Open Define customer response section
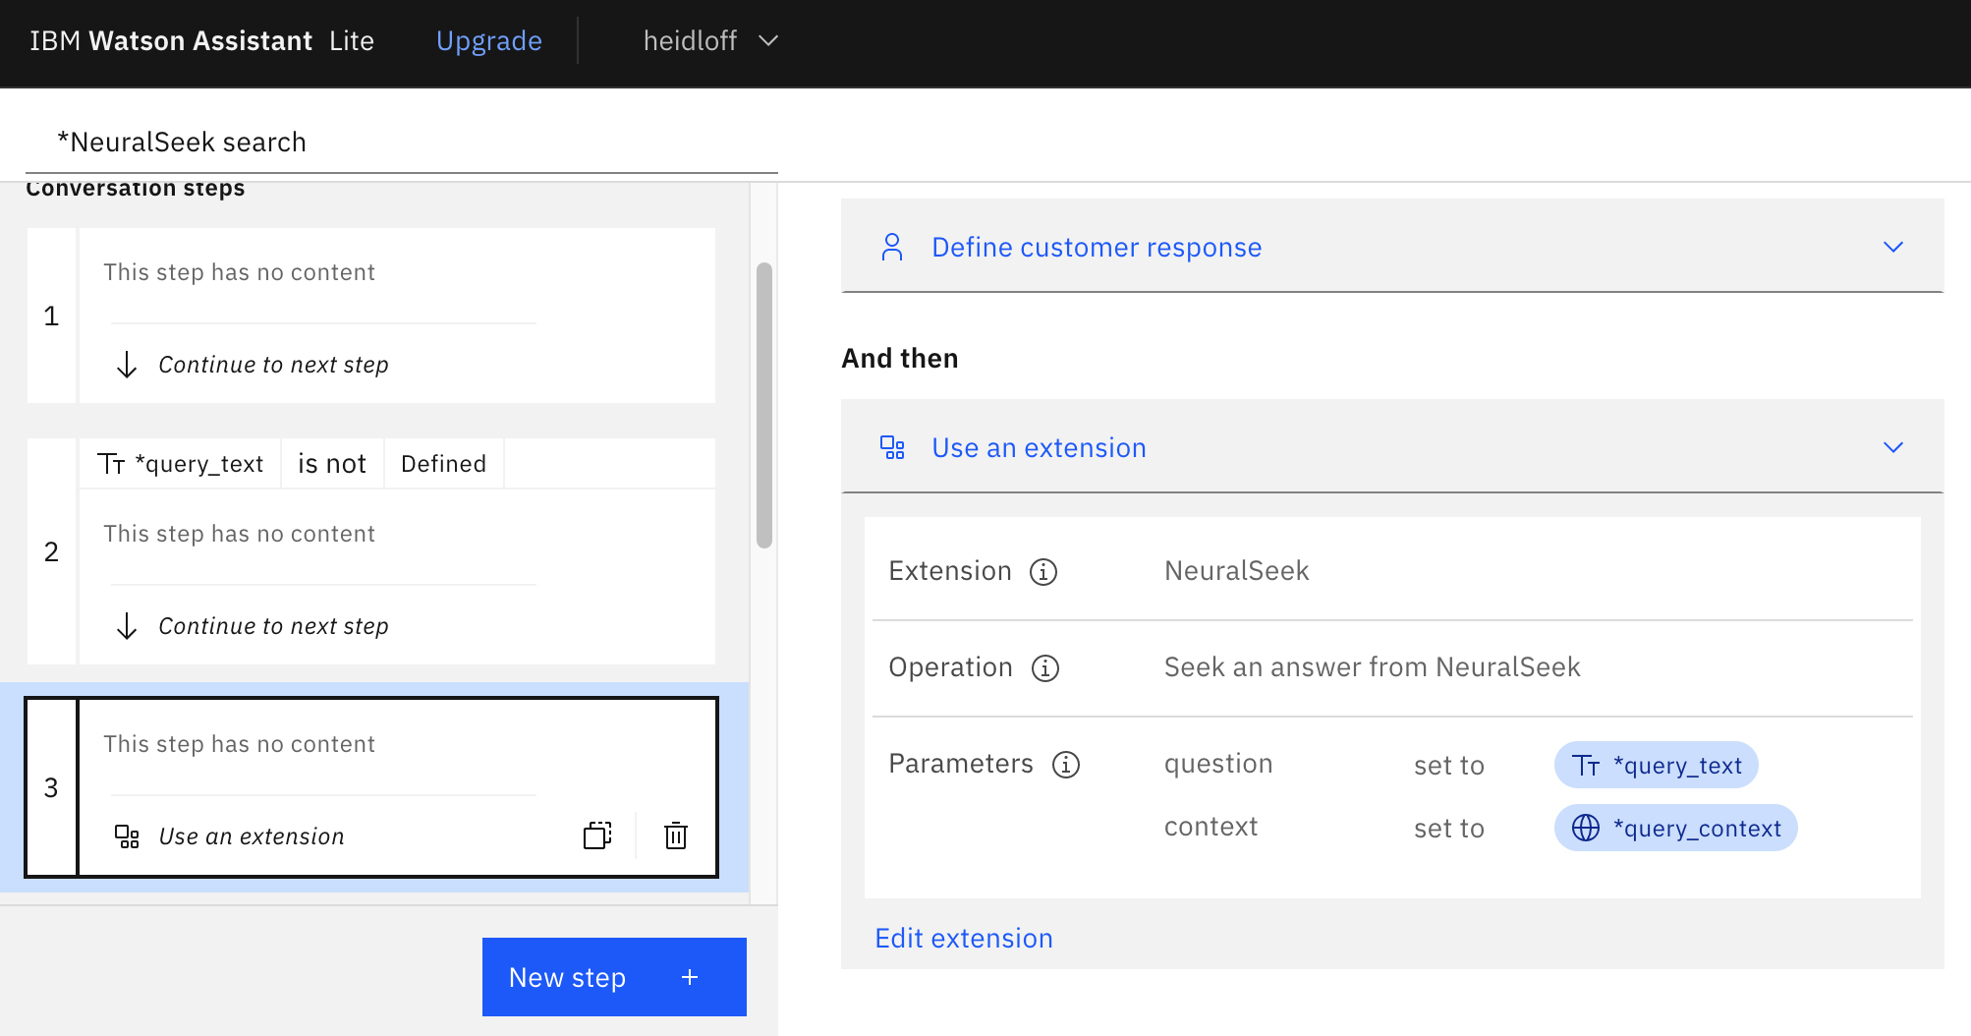Image resolution: width=1971 pixels, height=1036 pixels. 1392,246
